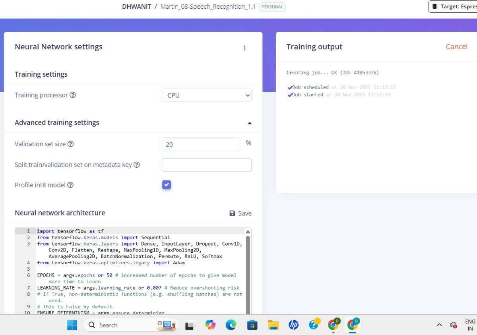Open Copilot from the taskbar
This screenshot has width=477, height=335.
click(x=210, y=325)
